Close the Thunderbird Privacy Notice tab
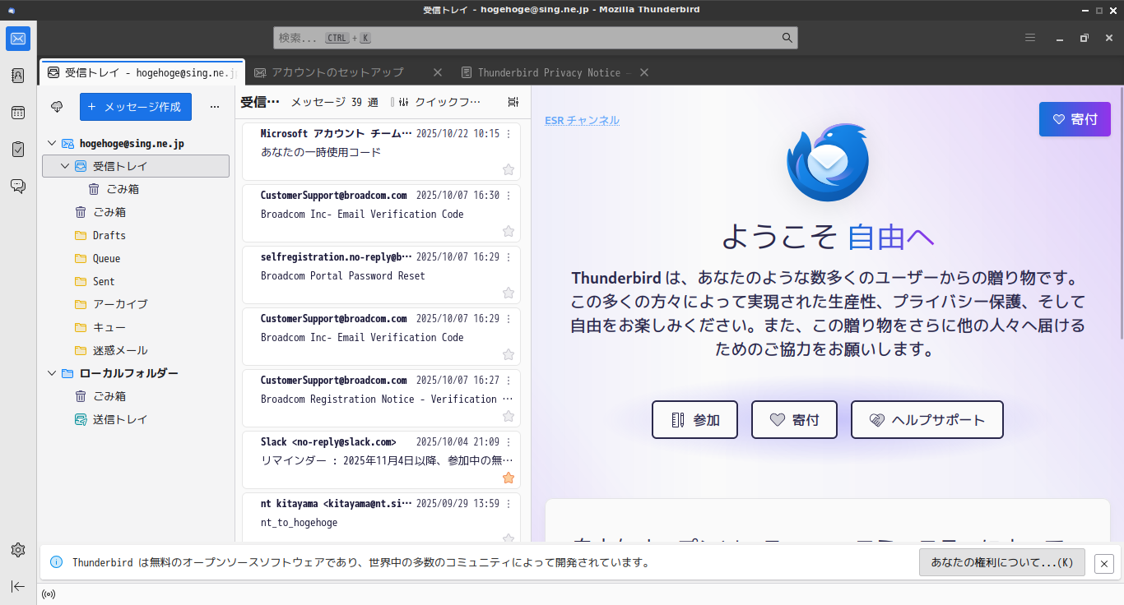 pyautogui.click(x=644, y=72)
